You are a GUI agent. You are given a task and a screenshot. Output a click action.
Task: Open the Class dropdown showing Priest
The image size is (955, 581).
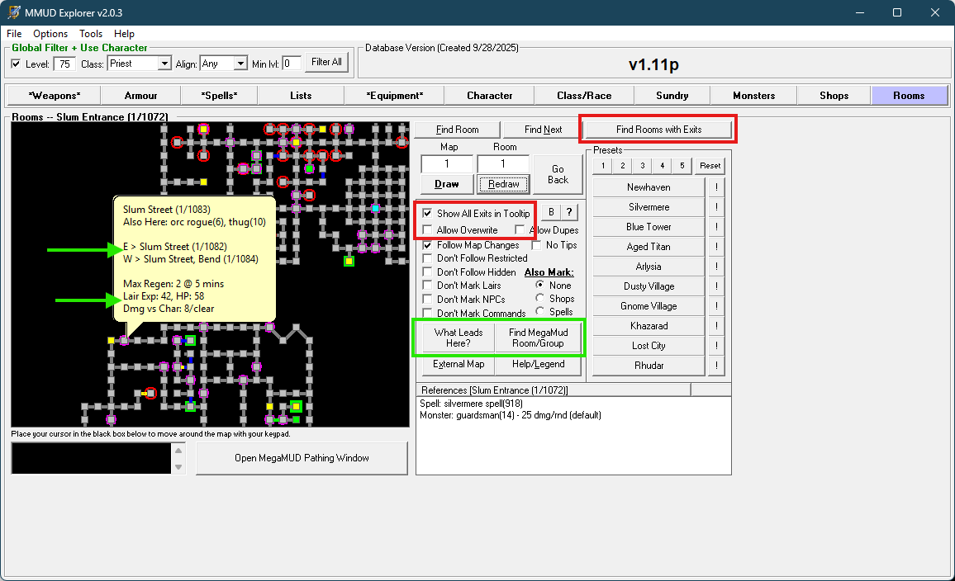[x=164, y=64]
